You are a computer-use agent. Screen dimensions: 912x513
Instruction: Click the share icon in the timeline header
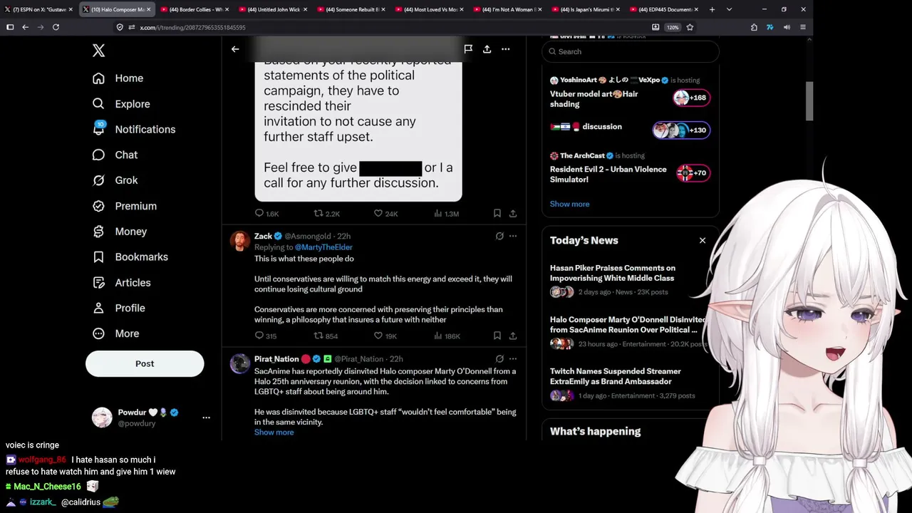[487, 49]
